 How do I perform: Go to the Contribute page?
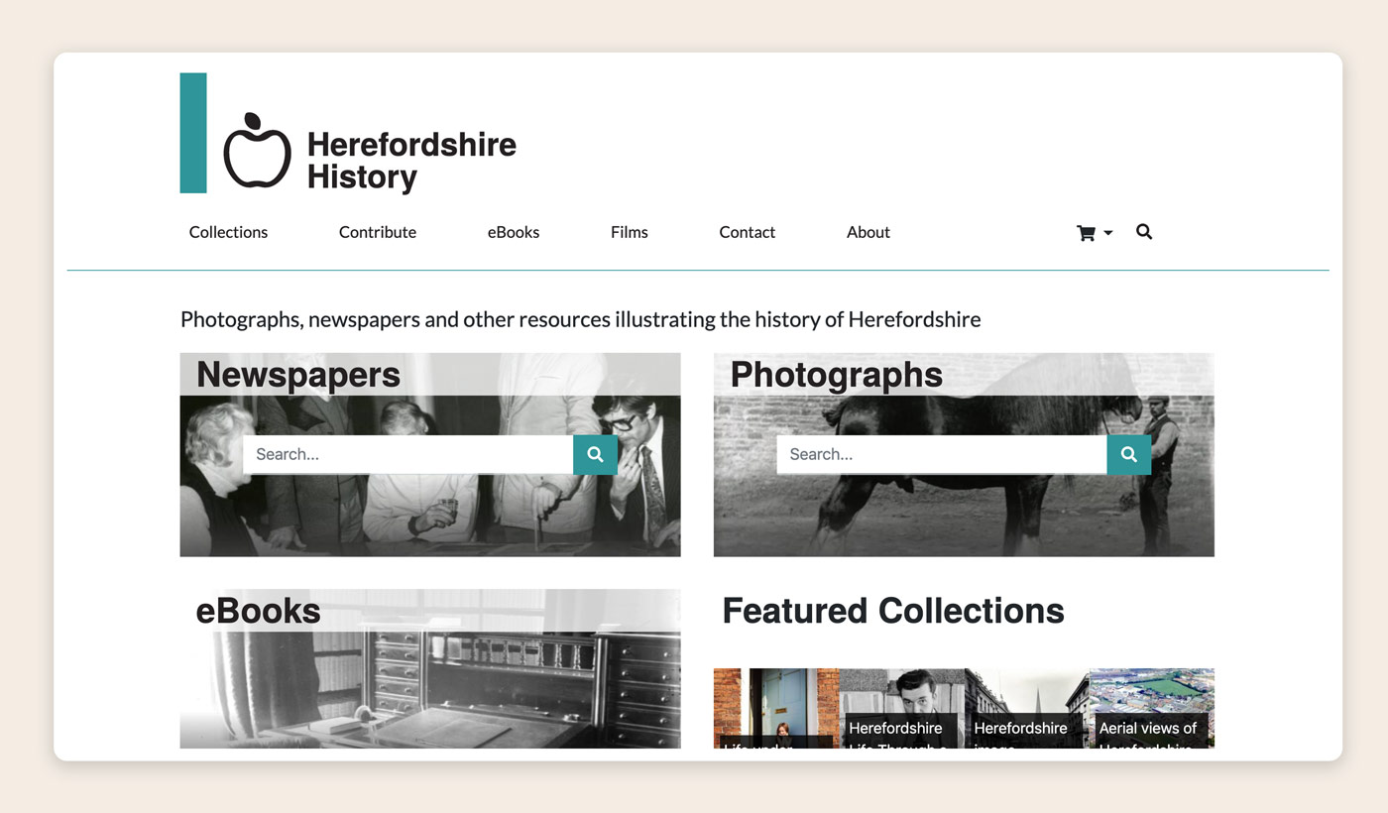378,232
